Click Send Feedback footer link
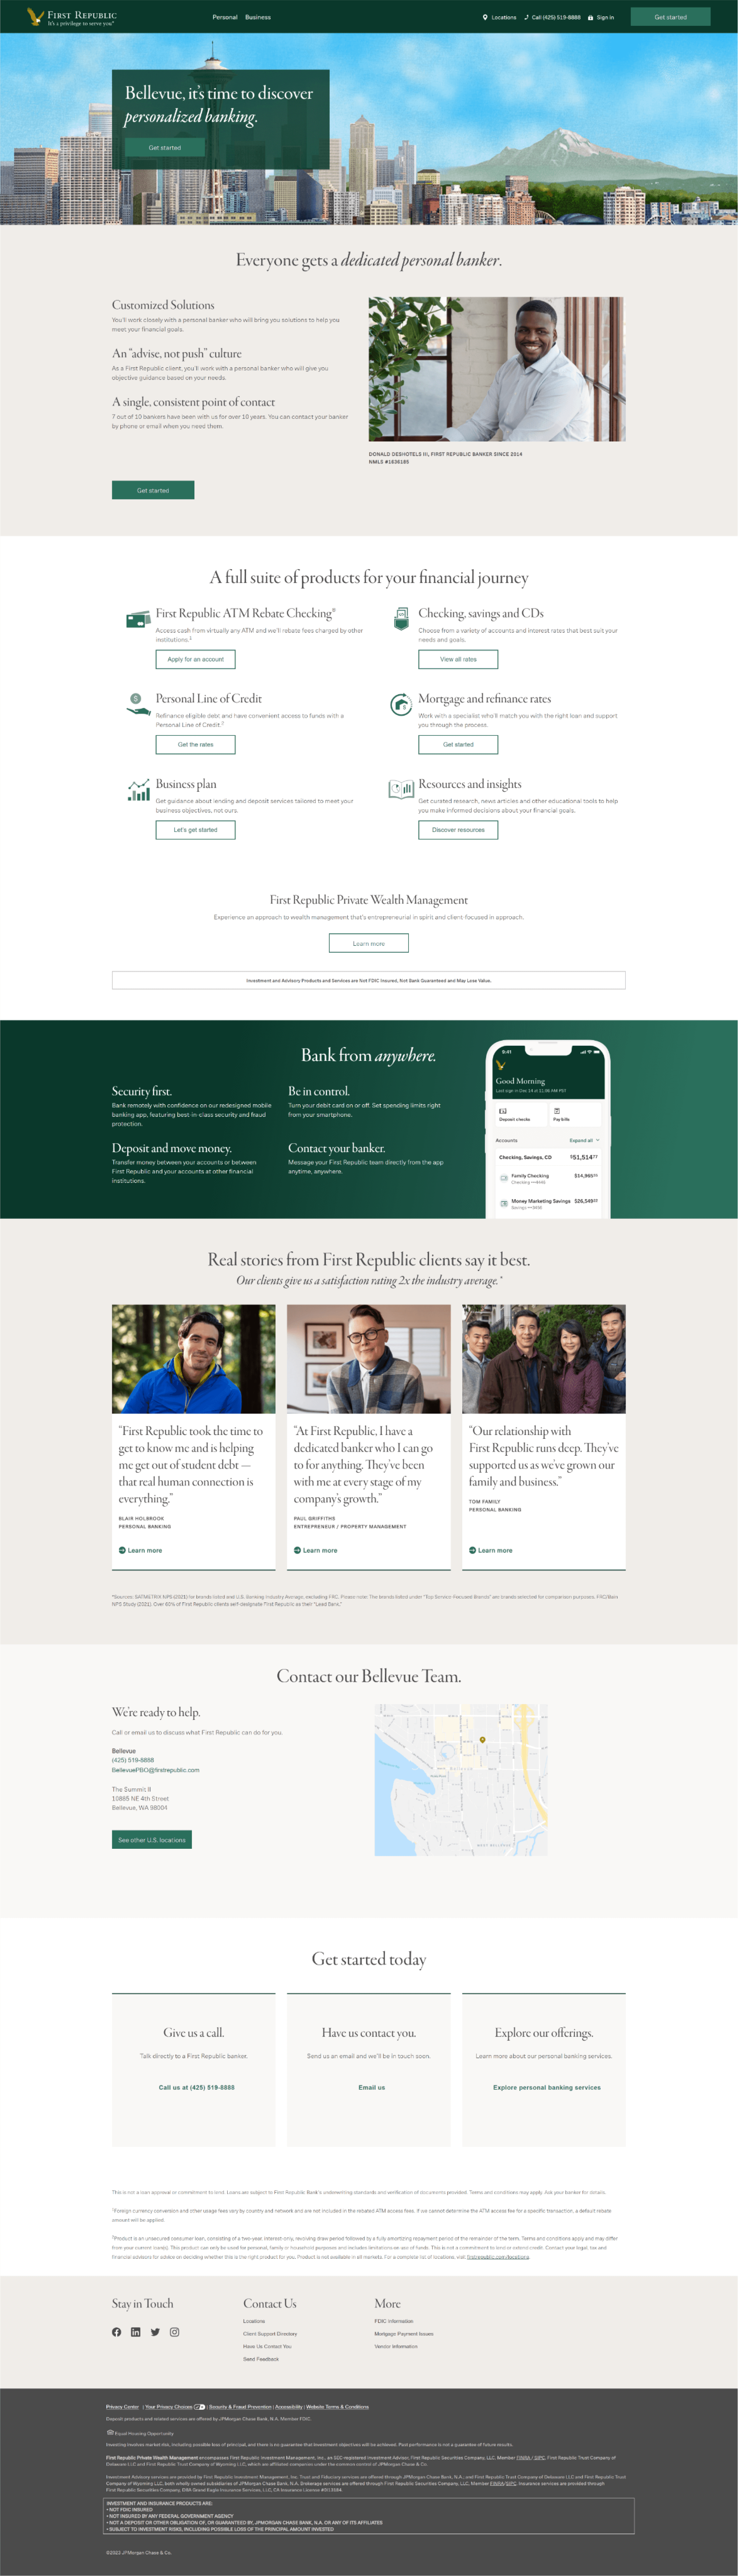This screenshot has height=2576, width=738. point(261,2359)
